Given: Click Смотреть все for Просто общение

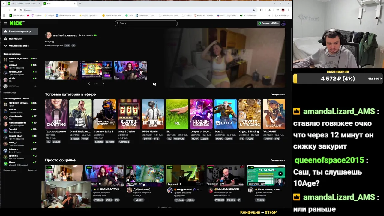Looking at the screenshot, I should 277,160.
